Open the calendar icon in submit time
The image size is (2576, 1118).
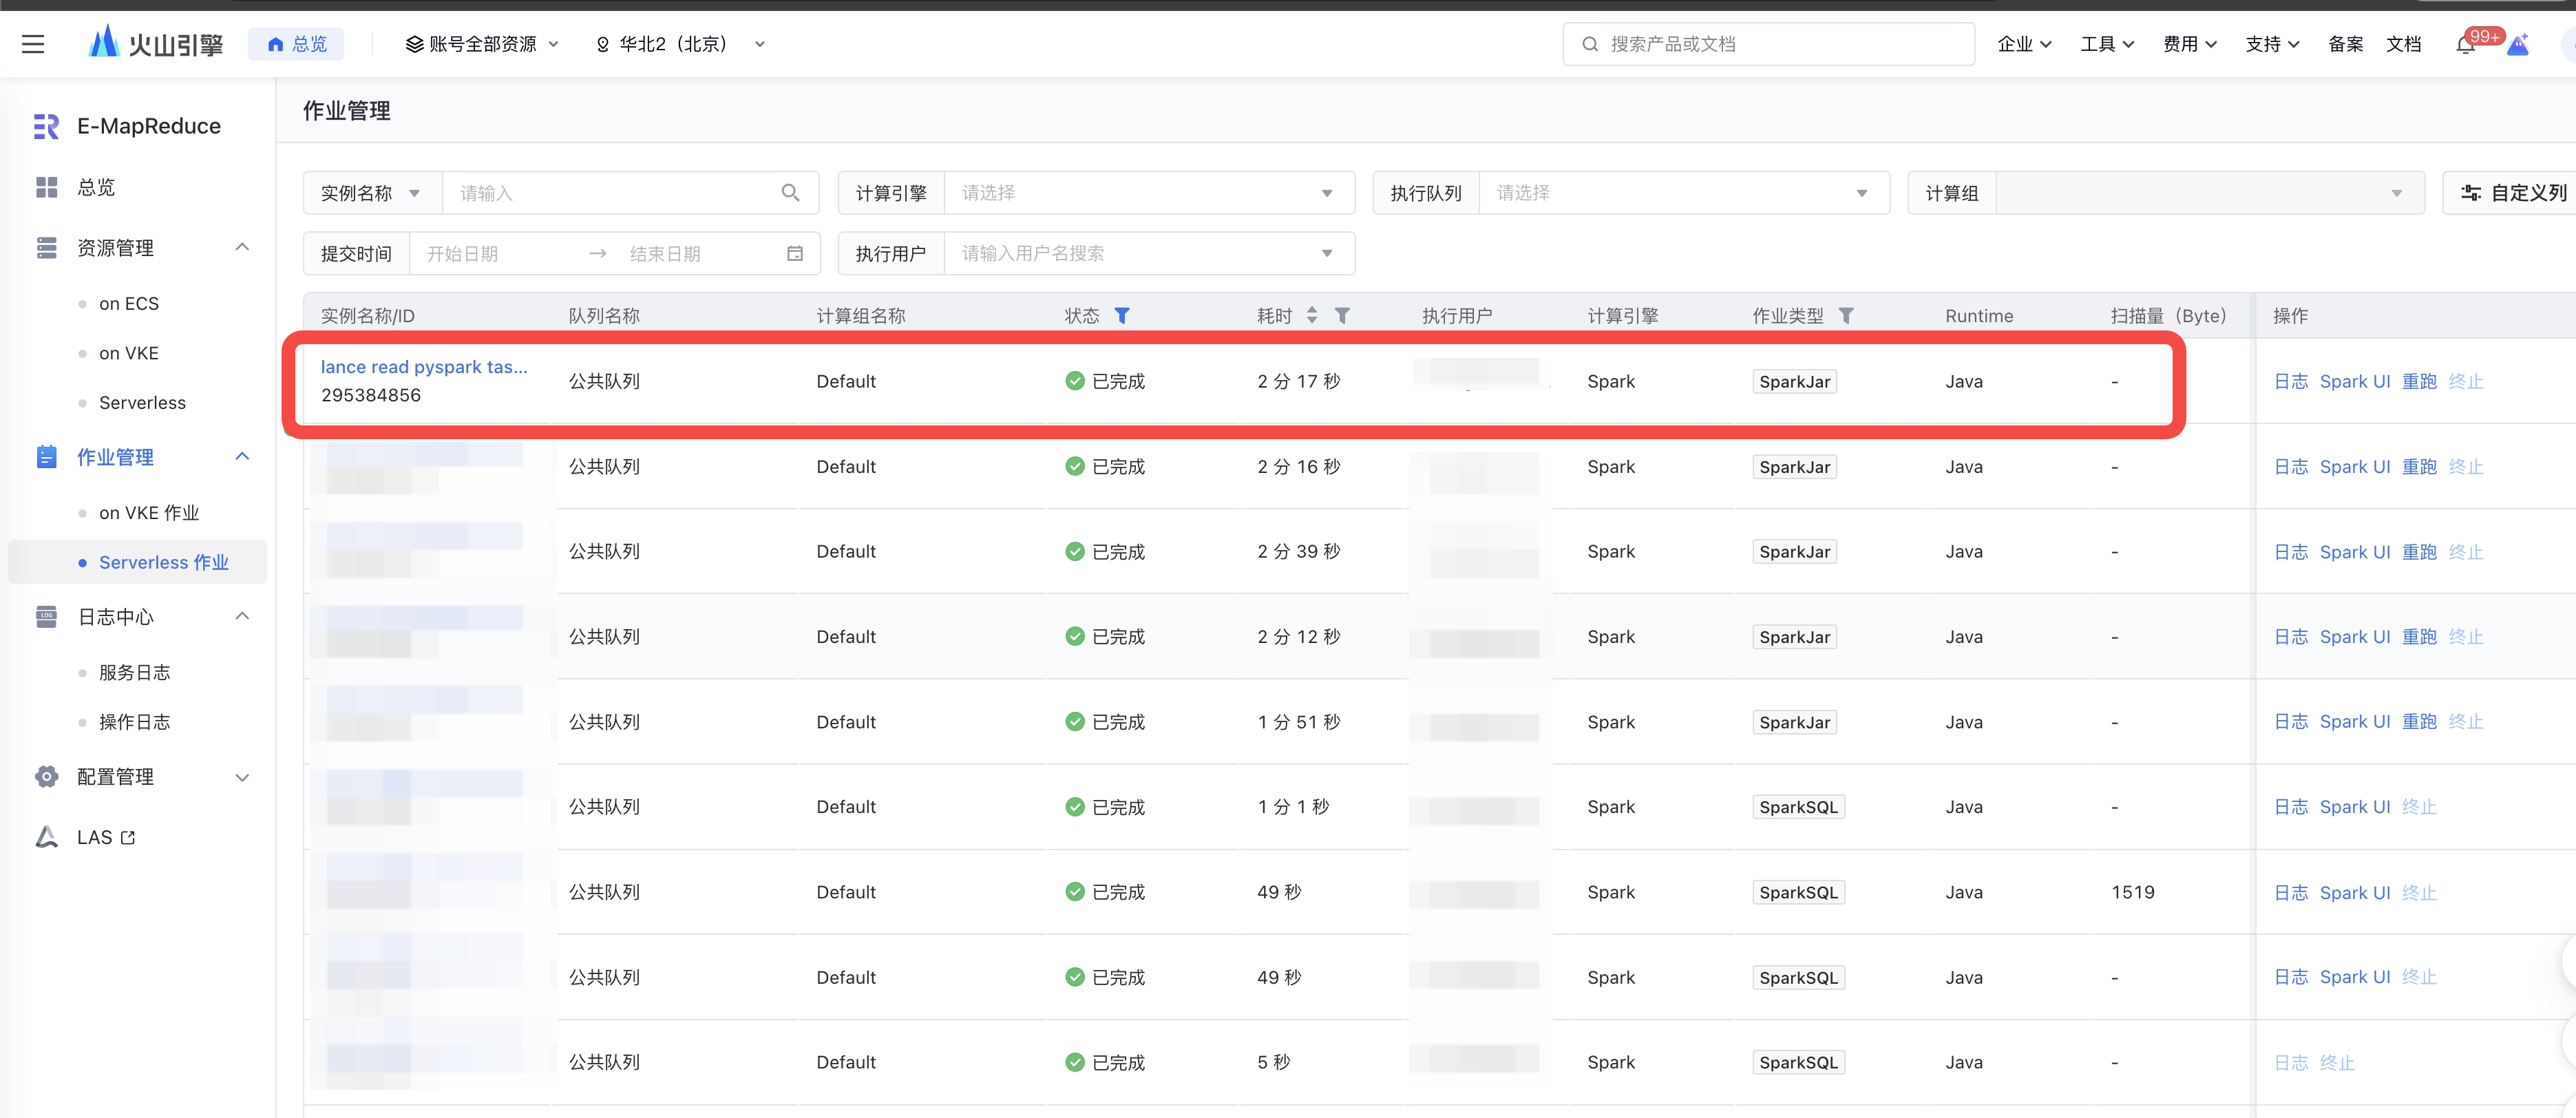795,254
